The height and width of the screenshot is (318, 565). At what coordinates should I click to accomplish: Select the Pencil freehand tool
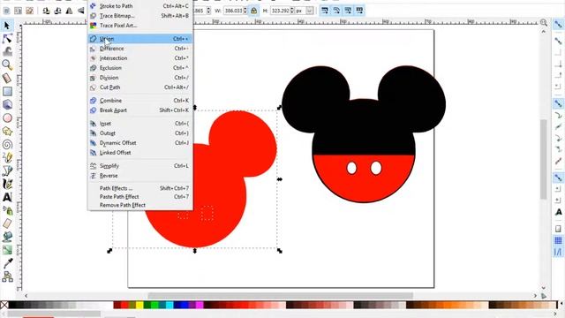point(7,157)
